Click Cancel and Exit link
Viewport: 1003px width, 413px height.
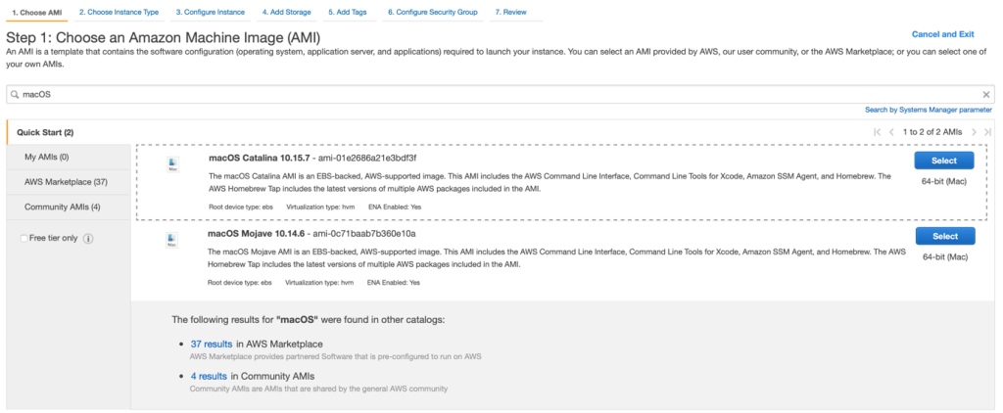pos(942,34)
